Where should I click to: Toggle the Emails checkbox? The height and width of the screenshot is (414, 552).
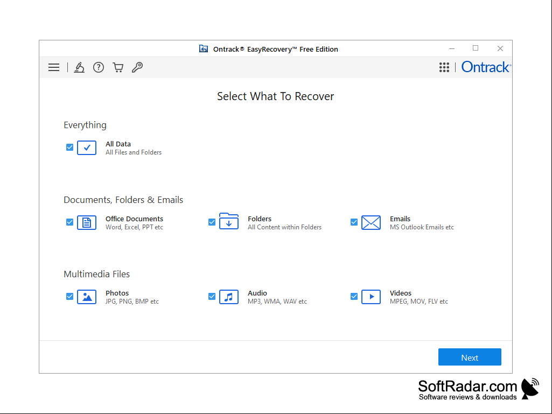(354, 222)
